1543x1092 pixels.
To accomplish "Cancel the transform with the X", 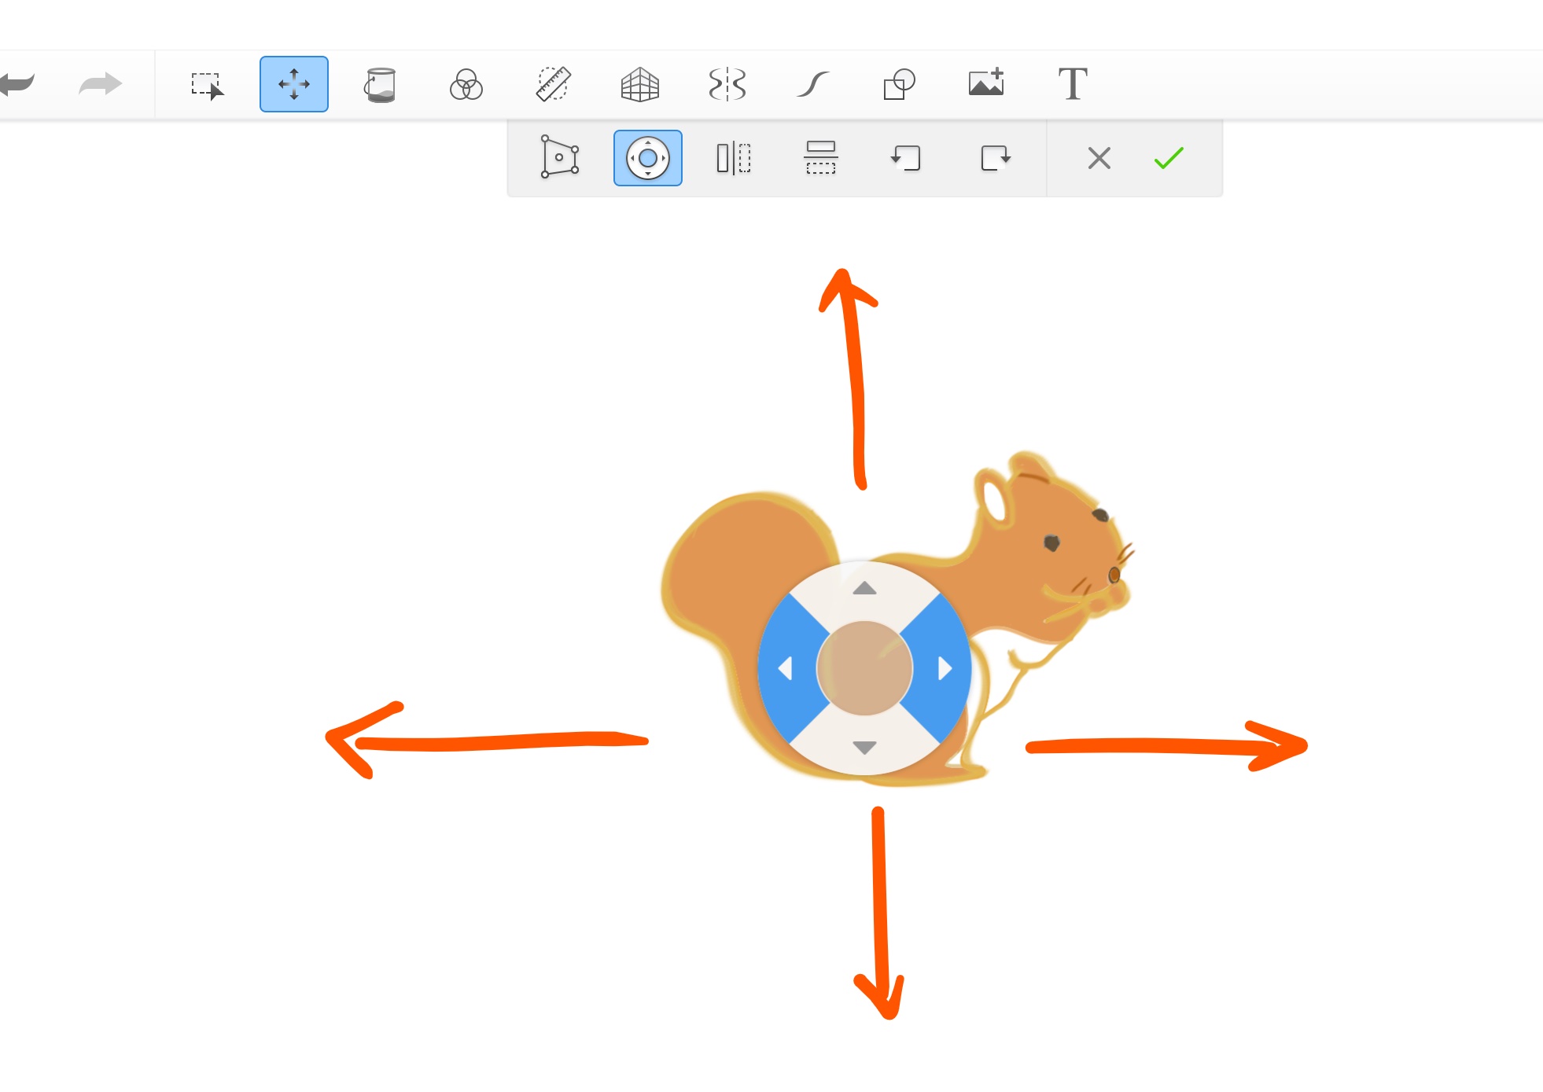I will click(1099, 158).
